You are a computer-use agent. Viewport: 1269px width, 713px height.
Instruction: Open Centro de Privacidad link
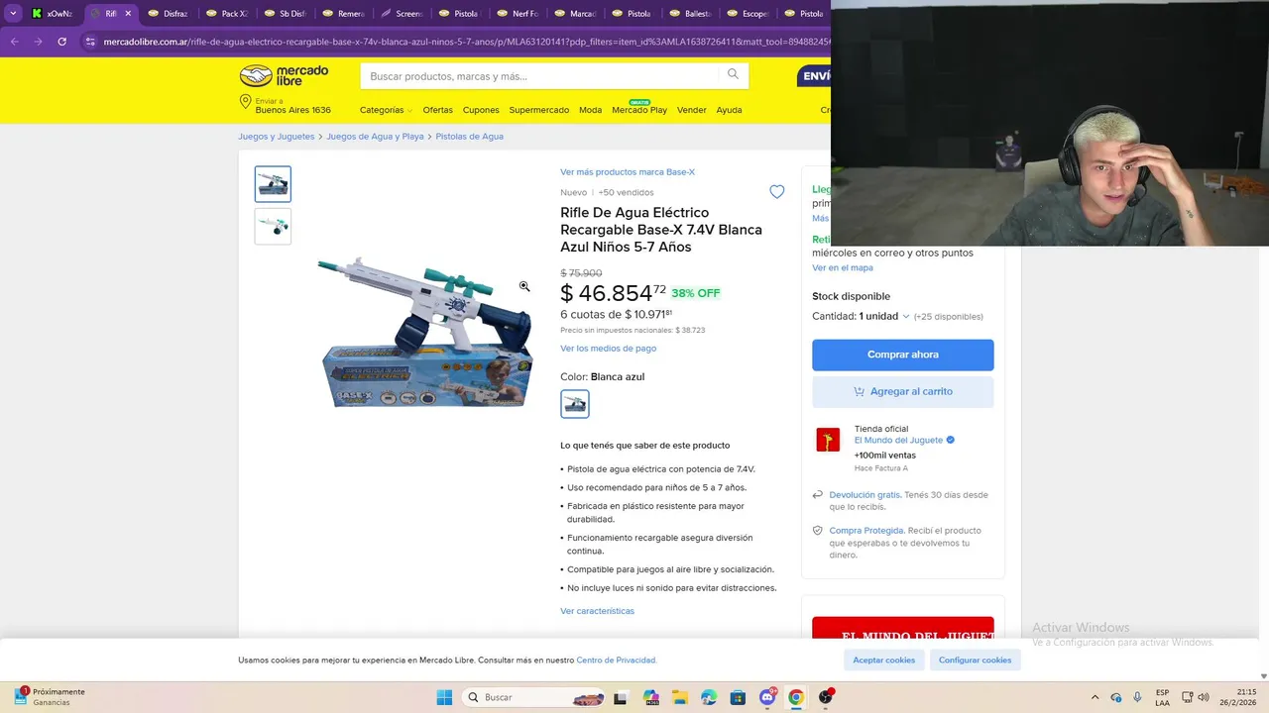point(616,660)
